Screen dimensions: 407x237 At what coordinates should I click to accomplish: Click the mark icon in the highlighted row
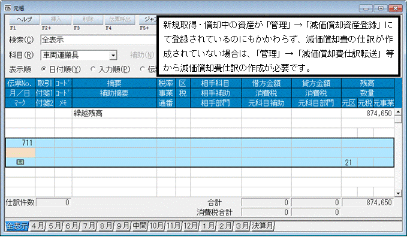point(20,162)
